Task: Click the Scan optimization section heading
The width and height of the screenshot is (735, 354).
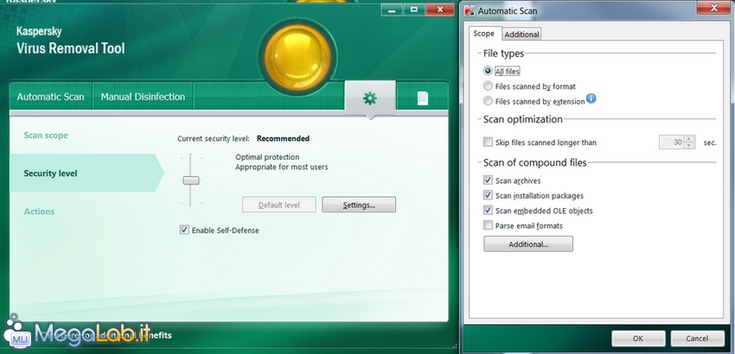Action: pos(522,119)
